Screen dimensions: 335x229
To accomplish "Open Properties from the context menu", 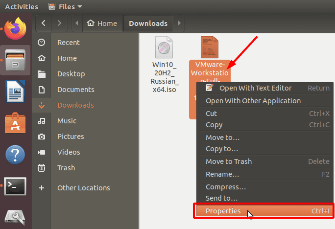I will pyautogui.click(x=264, y=211).
